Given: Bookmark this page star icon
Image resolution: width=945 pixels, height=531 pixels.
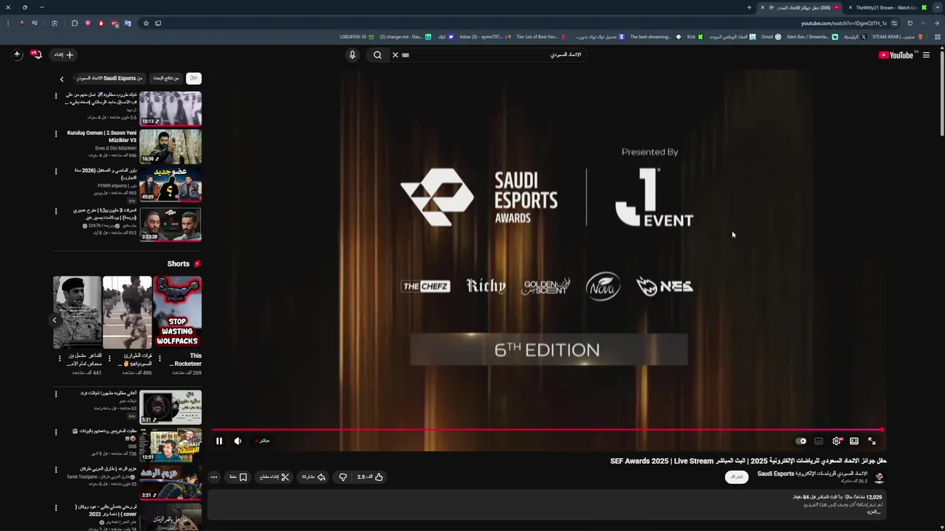Looking at the screenshot, I should (x=146, y=23).
